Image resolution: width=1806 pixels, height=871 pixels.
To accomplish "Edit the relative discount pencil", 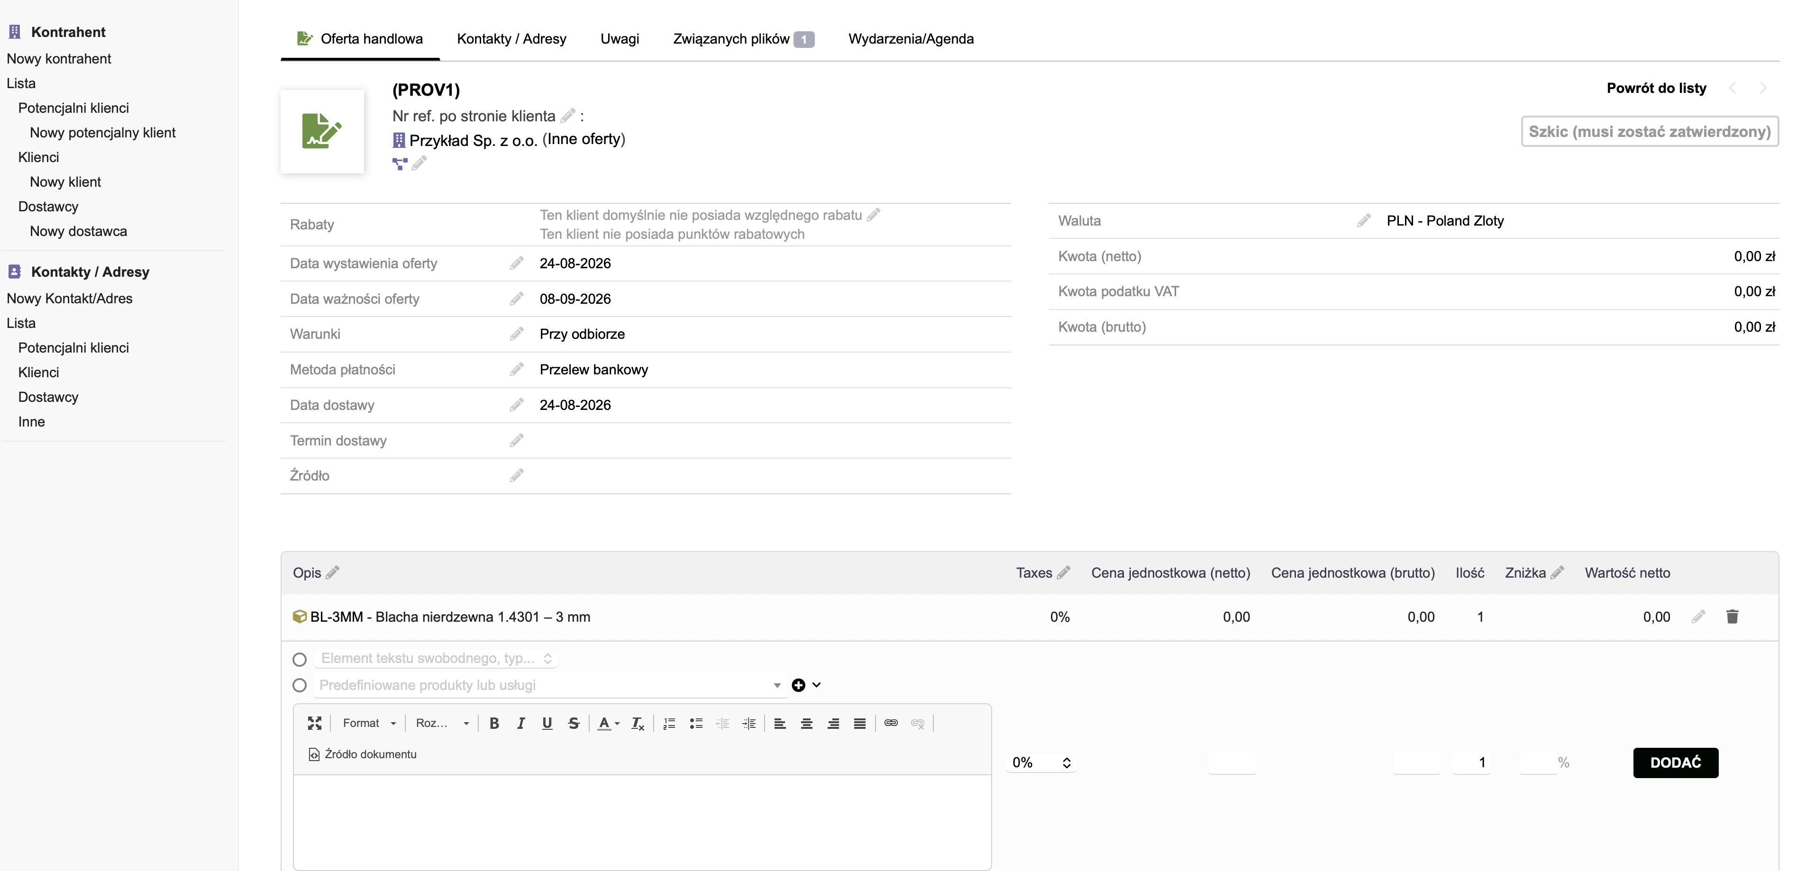I will click(x=874, y=215).
